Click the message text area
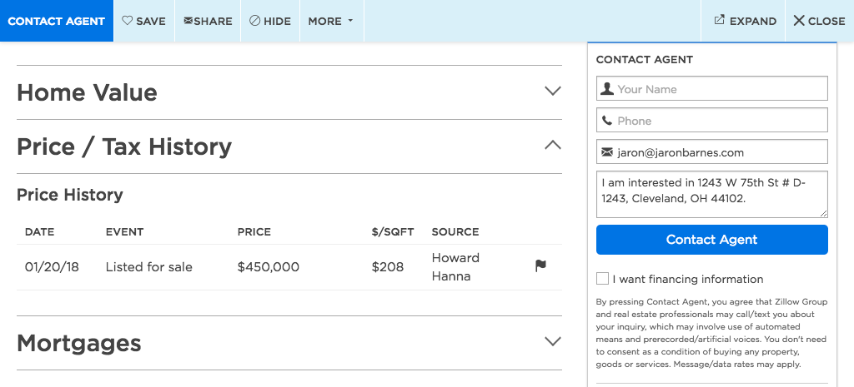The width and height of the screenshot is (854, 387). pos(711,194)
